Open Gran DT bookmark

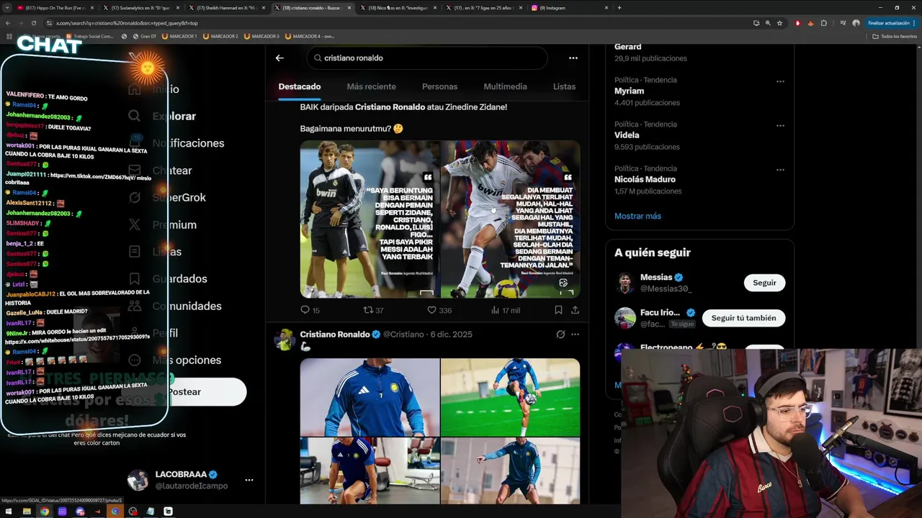[143, 36]
